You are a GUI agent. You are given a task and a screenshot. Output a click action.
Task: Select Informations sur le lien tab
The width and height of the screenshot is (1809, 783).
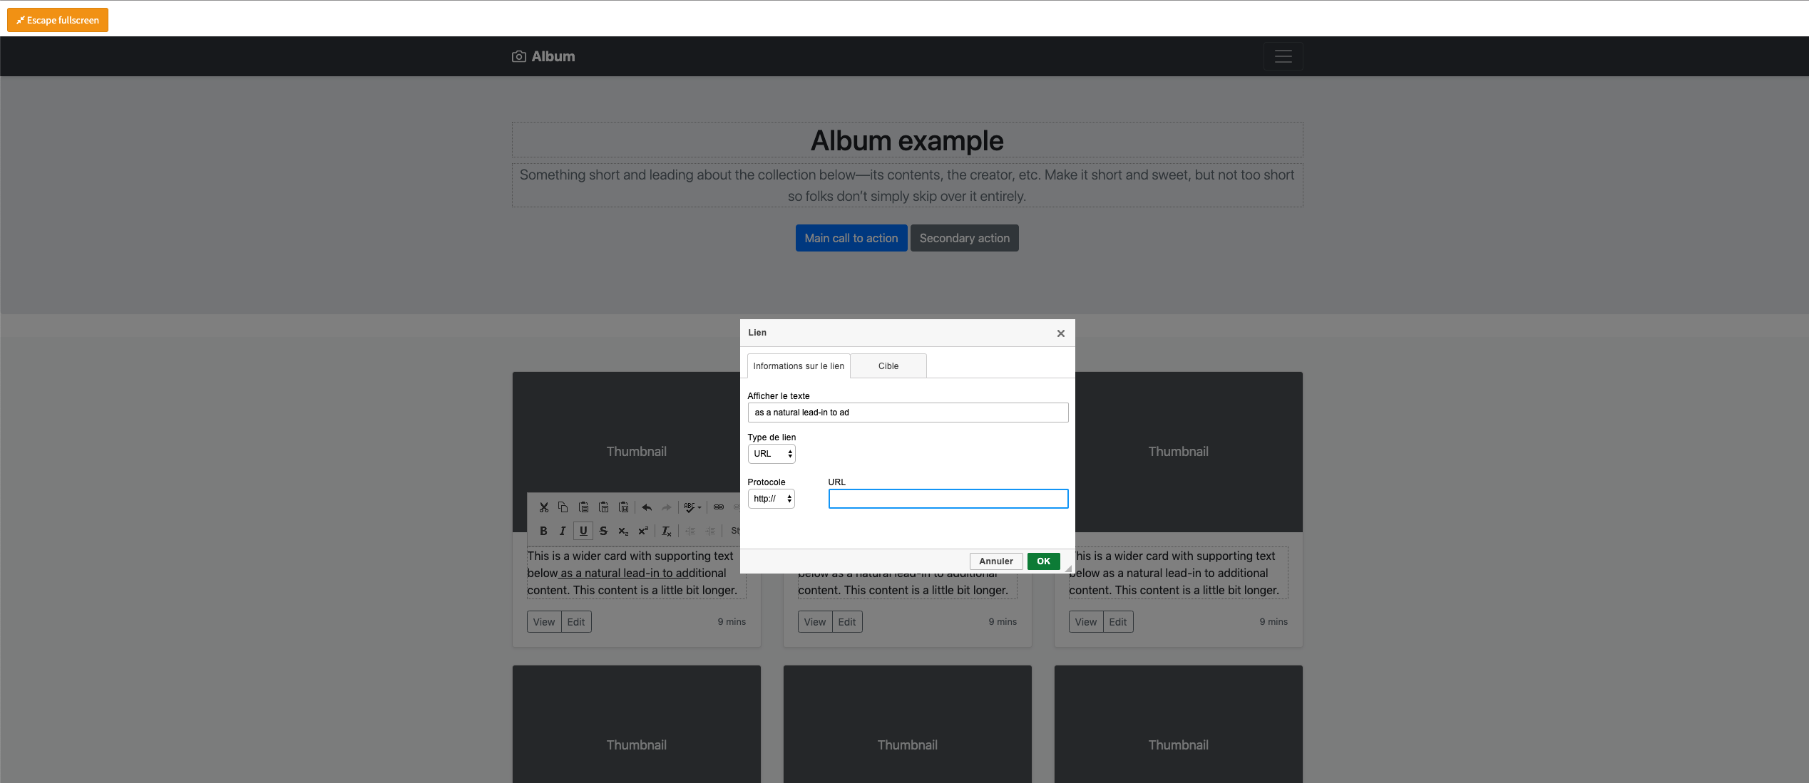tap(798, 366)
